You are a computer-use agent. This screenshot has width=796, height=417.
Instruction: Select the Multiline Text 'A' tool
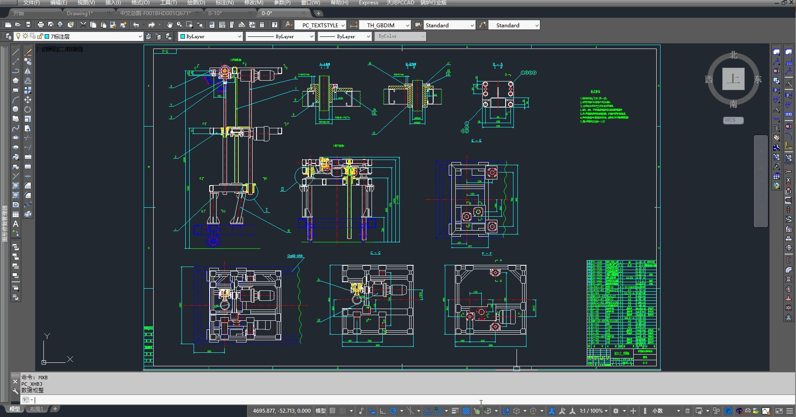pyautogui.click(x=16, y=224)
